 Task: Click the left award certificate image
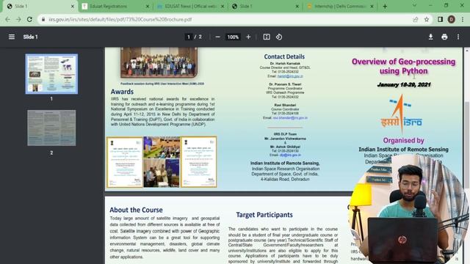click(x=125, y=162)
